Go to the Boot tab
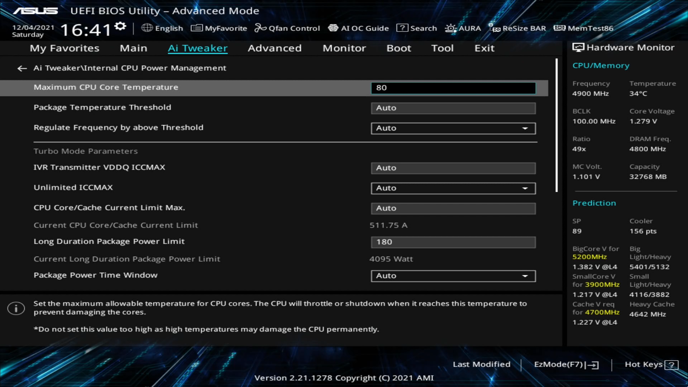The width and height of the screenshot is (688, 387). 398,48
